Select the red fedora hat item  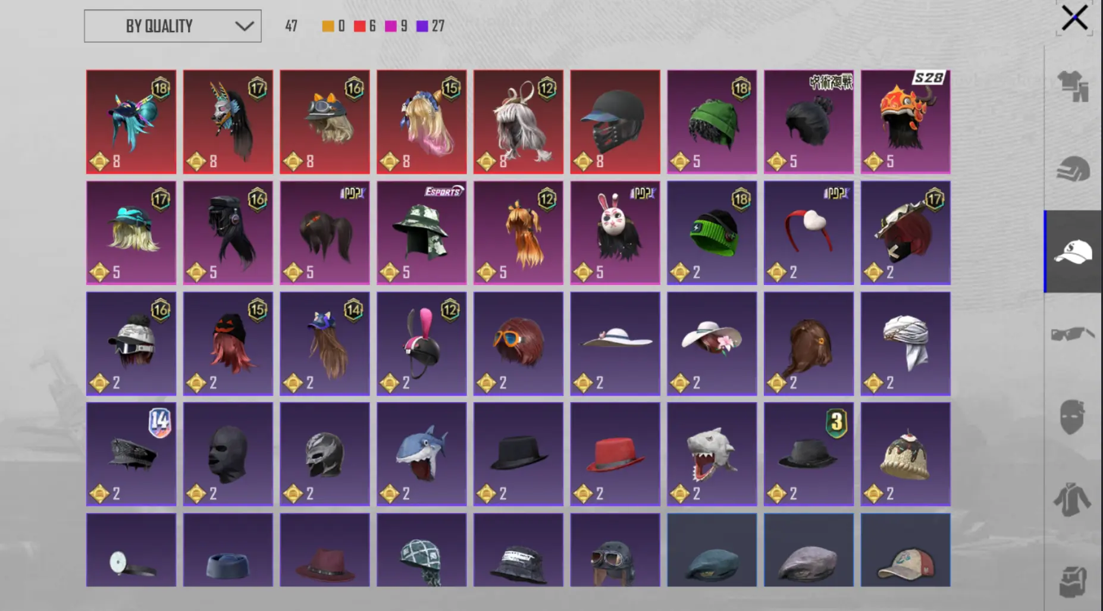pyautogui.click(x=615, y=455)
